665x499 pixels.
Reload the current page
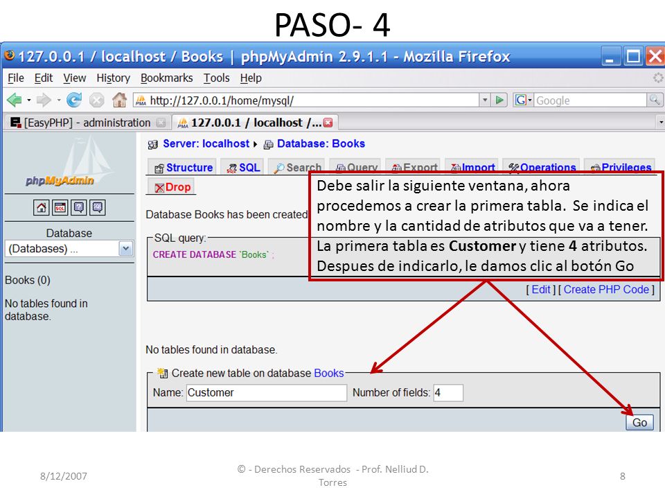click(74, 100)
